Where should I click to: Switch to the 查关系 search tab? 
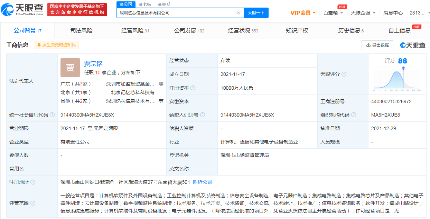point(164,4)
